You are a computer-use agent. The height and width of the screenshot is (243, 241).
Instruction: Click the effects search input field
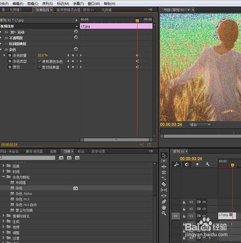[x=28, y=158]
